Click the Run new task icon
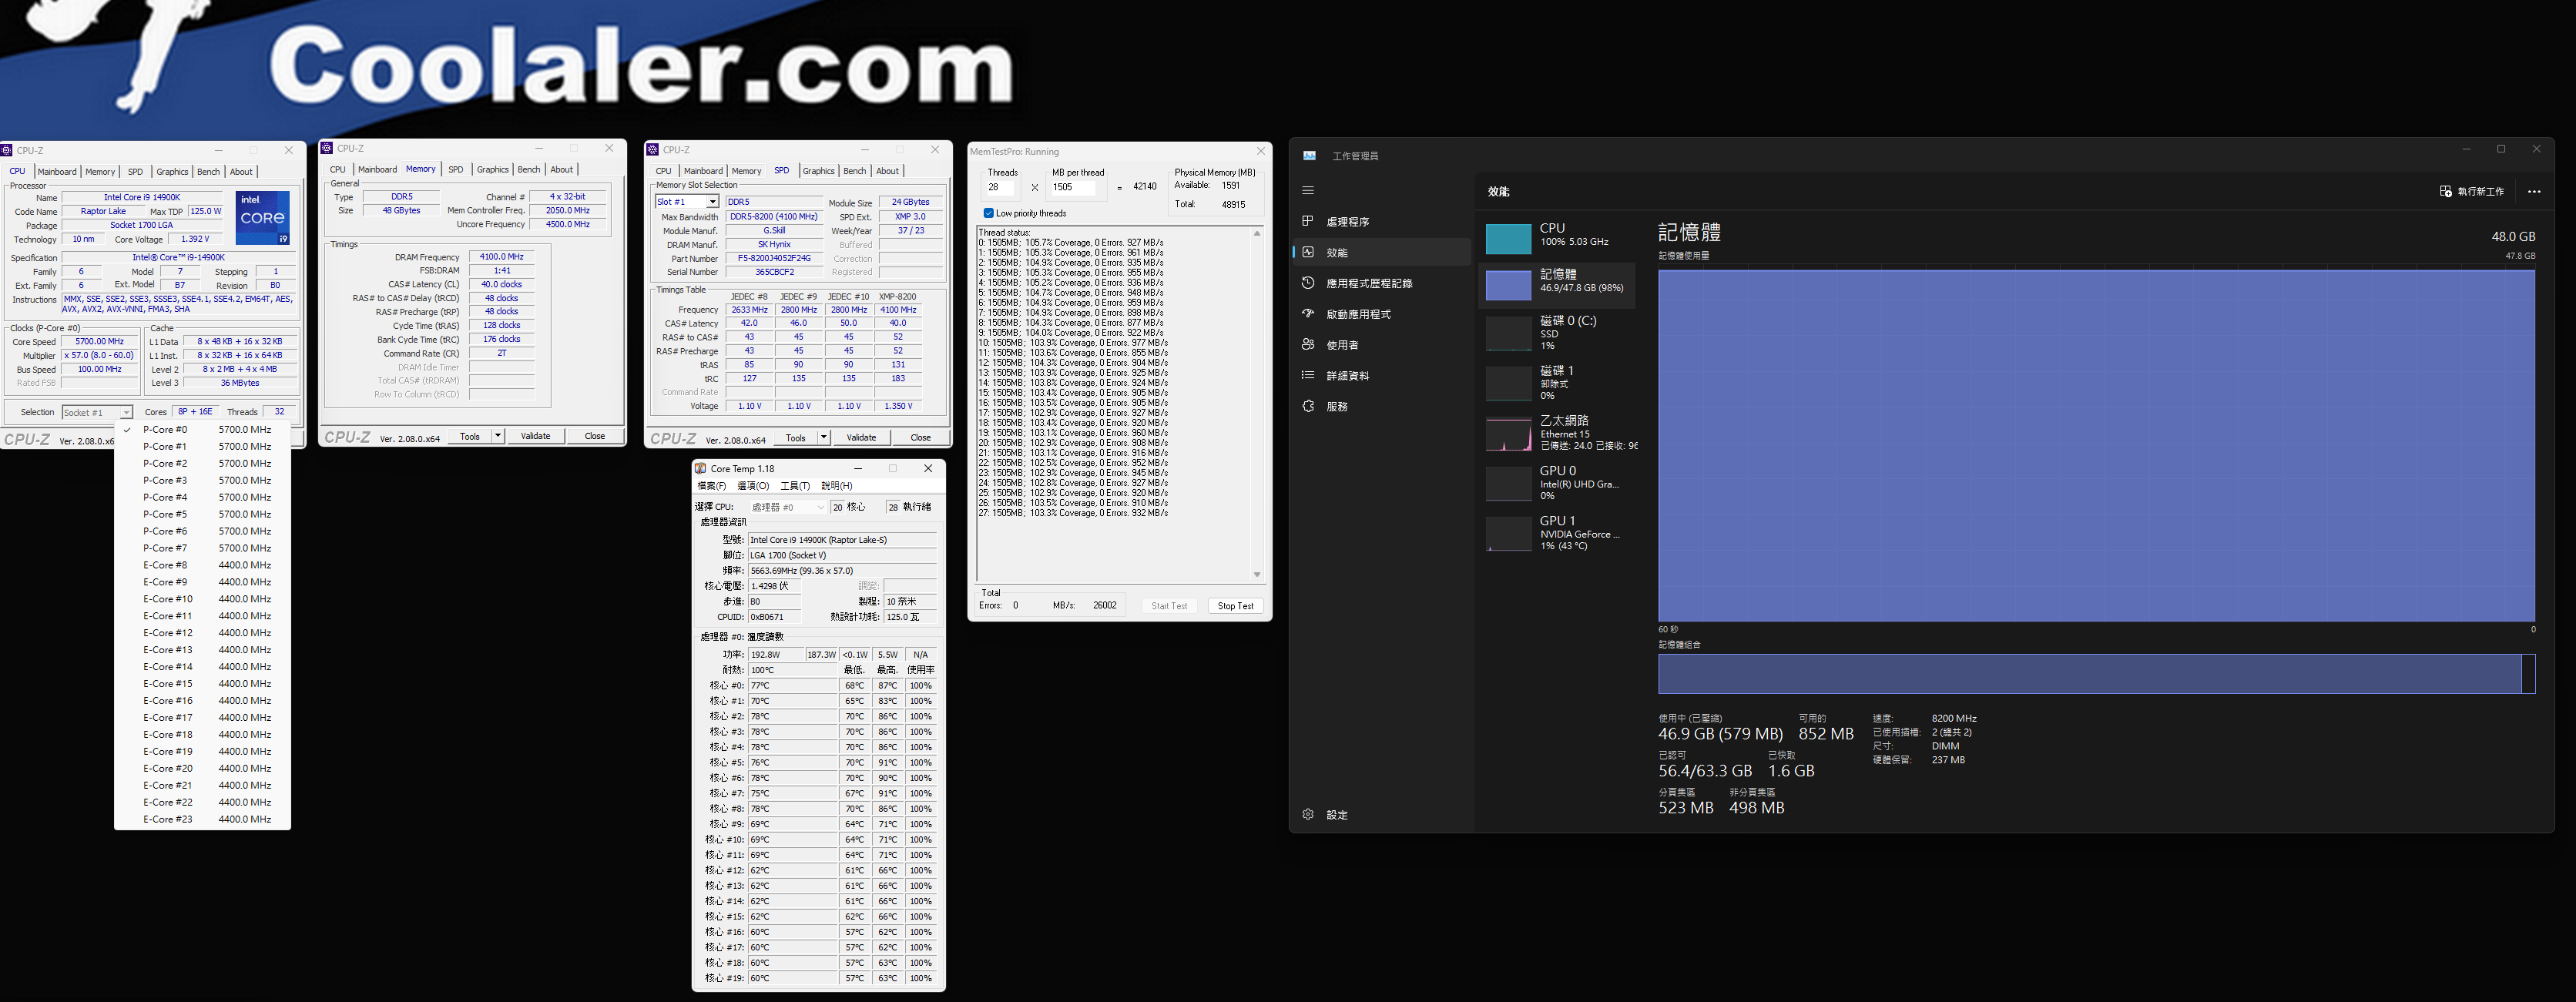2576x1002 pixels. (x=2445, y=191)
